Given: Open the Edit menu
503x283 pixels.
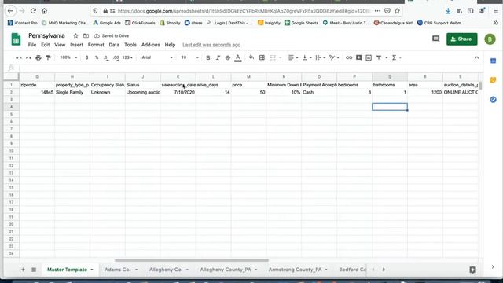Looking at the screenshot, I should [46, 45].
